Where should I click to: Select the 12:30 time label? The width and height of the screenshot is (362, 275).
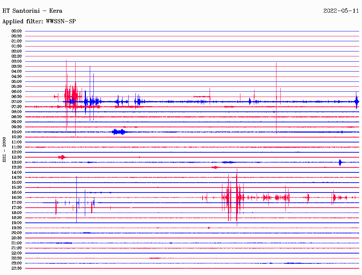coord(17,157)
